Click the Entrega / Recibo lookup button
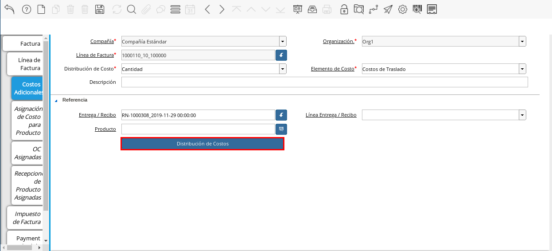 (281, 115)
